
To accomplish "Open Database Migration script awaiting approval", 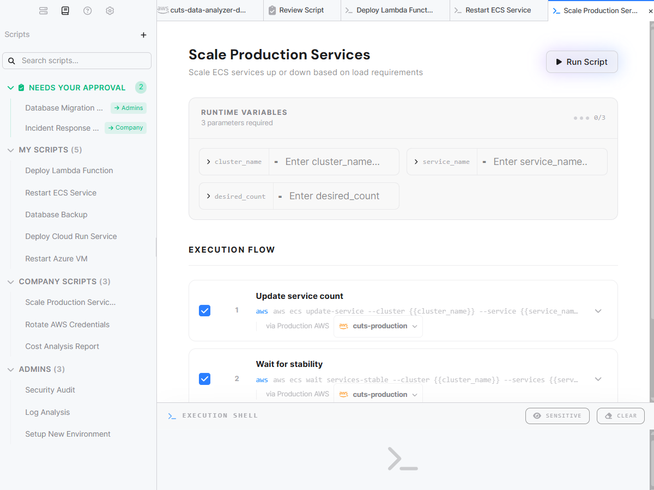I will coord(64,108).
